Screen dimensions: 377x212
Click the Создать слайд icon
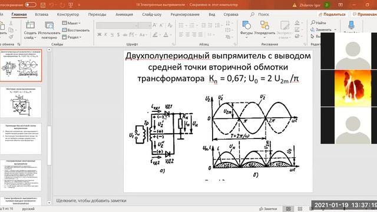(x=30, y=25)
